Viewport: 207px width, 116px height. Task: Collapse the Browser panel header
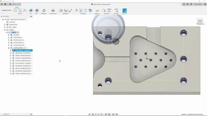click(x=2, y=16)
